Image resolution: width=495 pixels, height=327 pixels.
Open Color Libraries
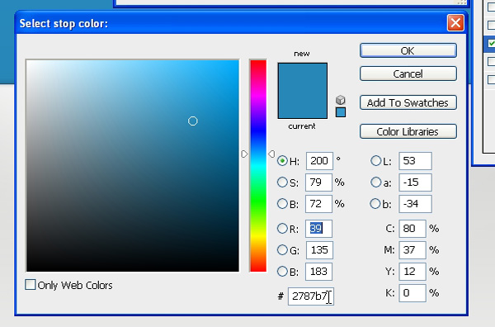click(x=408, y=131)
